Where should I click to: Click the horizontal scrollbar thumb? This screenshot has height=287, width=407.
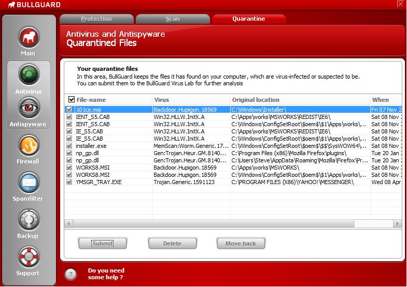pos(214,223)
